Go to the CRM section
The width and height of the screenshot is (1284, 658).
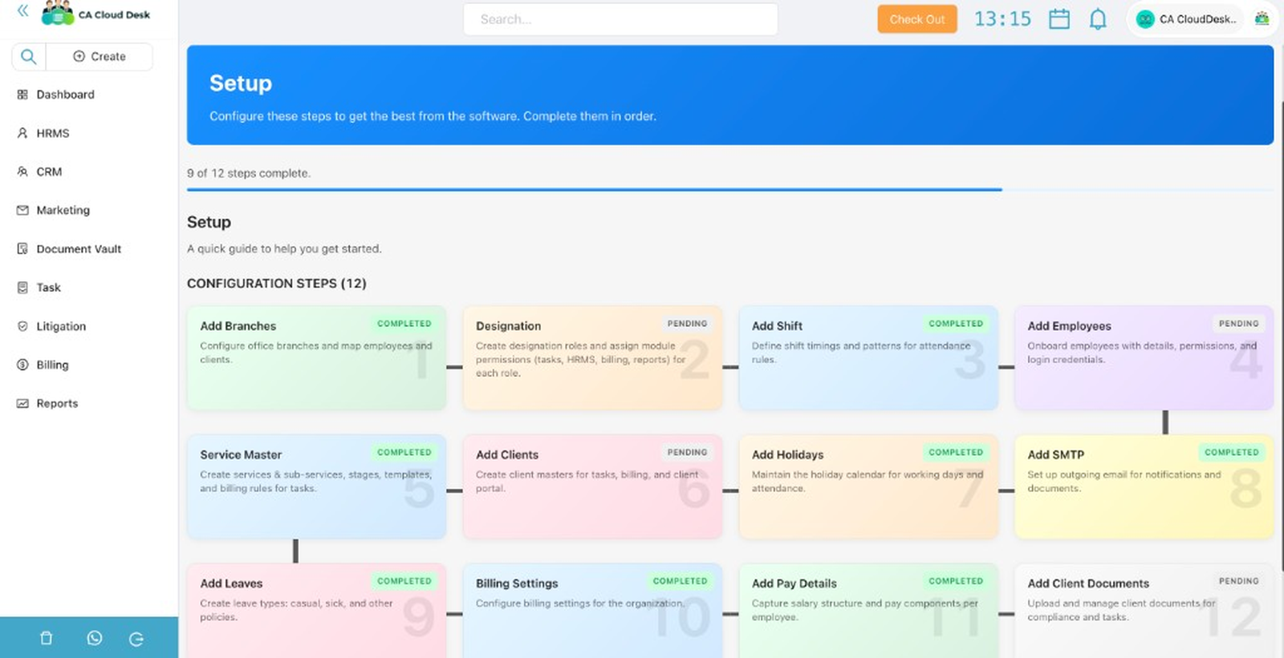[49, 172]
